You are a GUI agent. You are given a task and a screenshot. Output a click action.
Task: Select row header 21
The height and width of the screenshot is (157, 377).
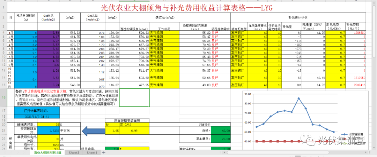pos(3,131)
